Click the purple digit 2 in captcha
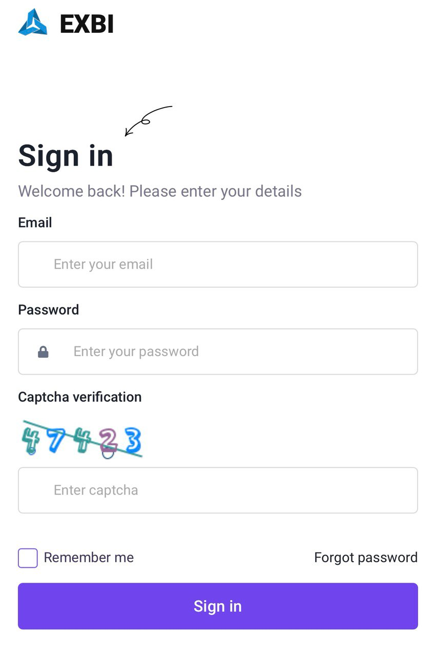The height and width of the screenshot is (656, 436). pos(108,440)
